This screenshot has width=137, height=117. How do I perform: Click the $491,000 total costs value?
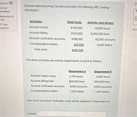(78, 50)
